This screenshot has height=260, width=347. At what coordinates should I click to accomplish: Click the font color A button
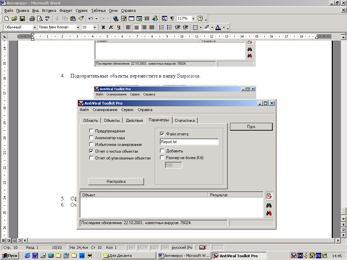pos(218,27)
